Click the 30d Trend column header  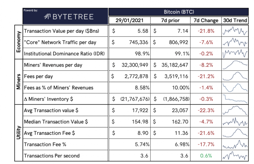tap(235, 20)
